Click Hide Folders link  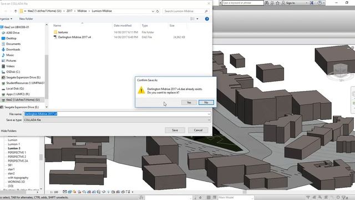(x=9, y=131)
